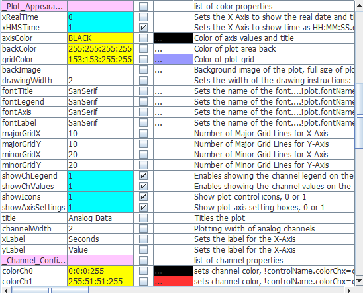Edit the xLabel value Seconds
Image resolution: width=363 pixels, height=293 pixels.
coord(100,239)
